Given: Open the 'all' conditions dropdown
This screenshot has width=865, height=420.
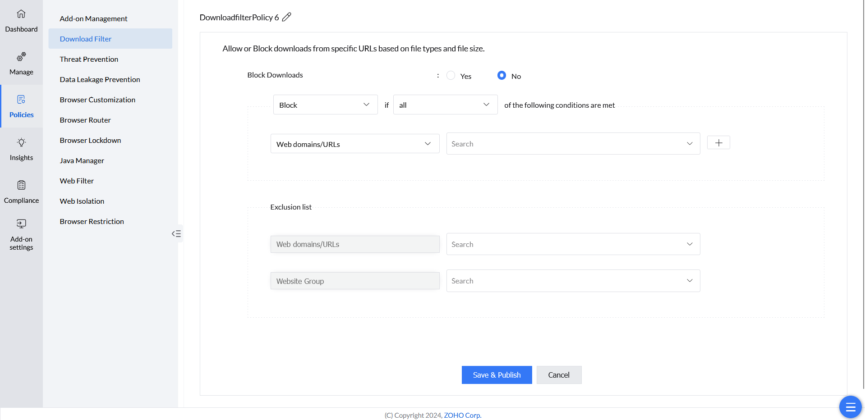Looking at the screenshot, I should [x=445, y=105].
